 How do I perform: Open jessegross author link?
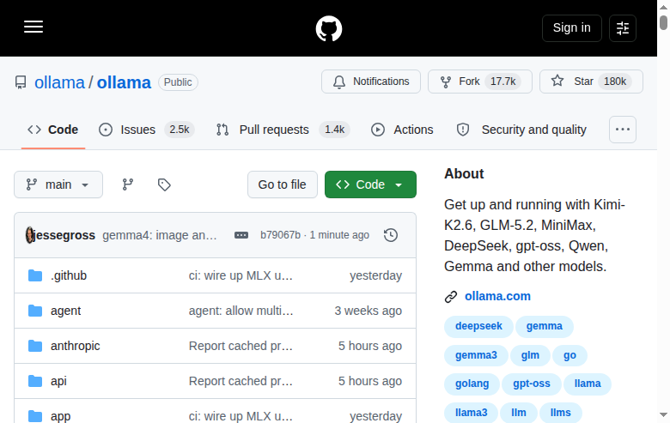pos(65,235)
